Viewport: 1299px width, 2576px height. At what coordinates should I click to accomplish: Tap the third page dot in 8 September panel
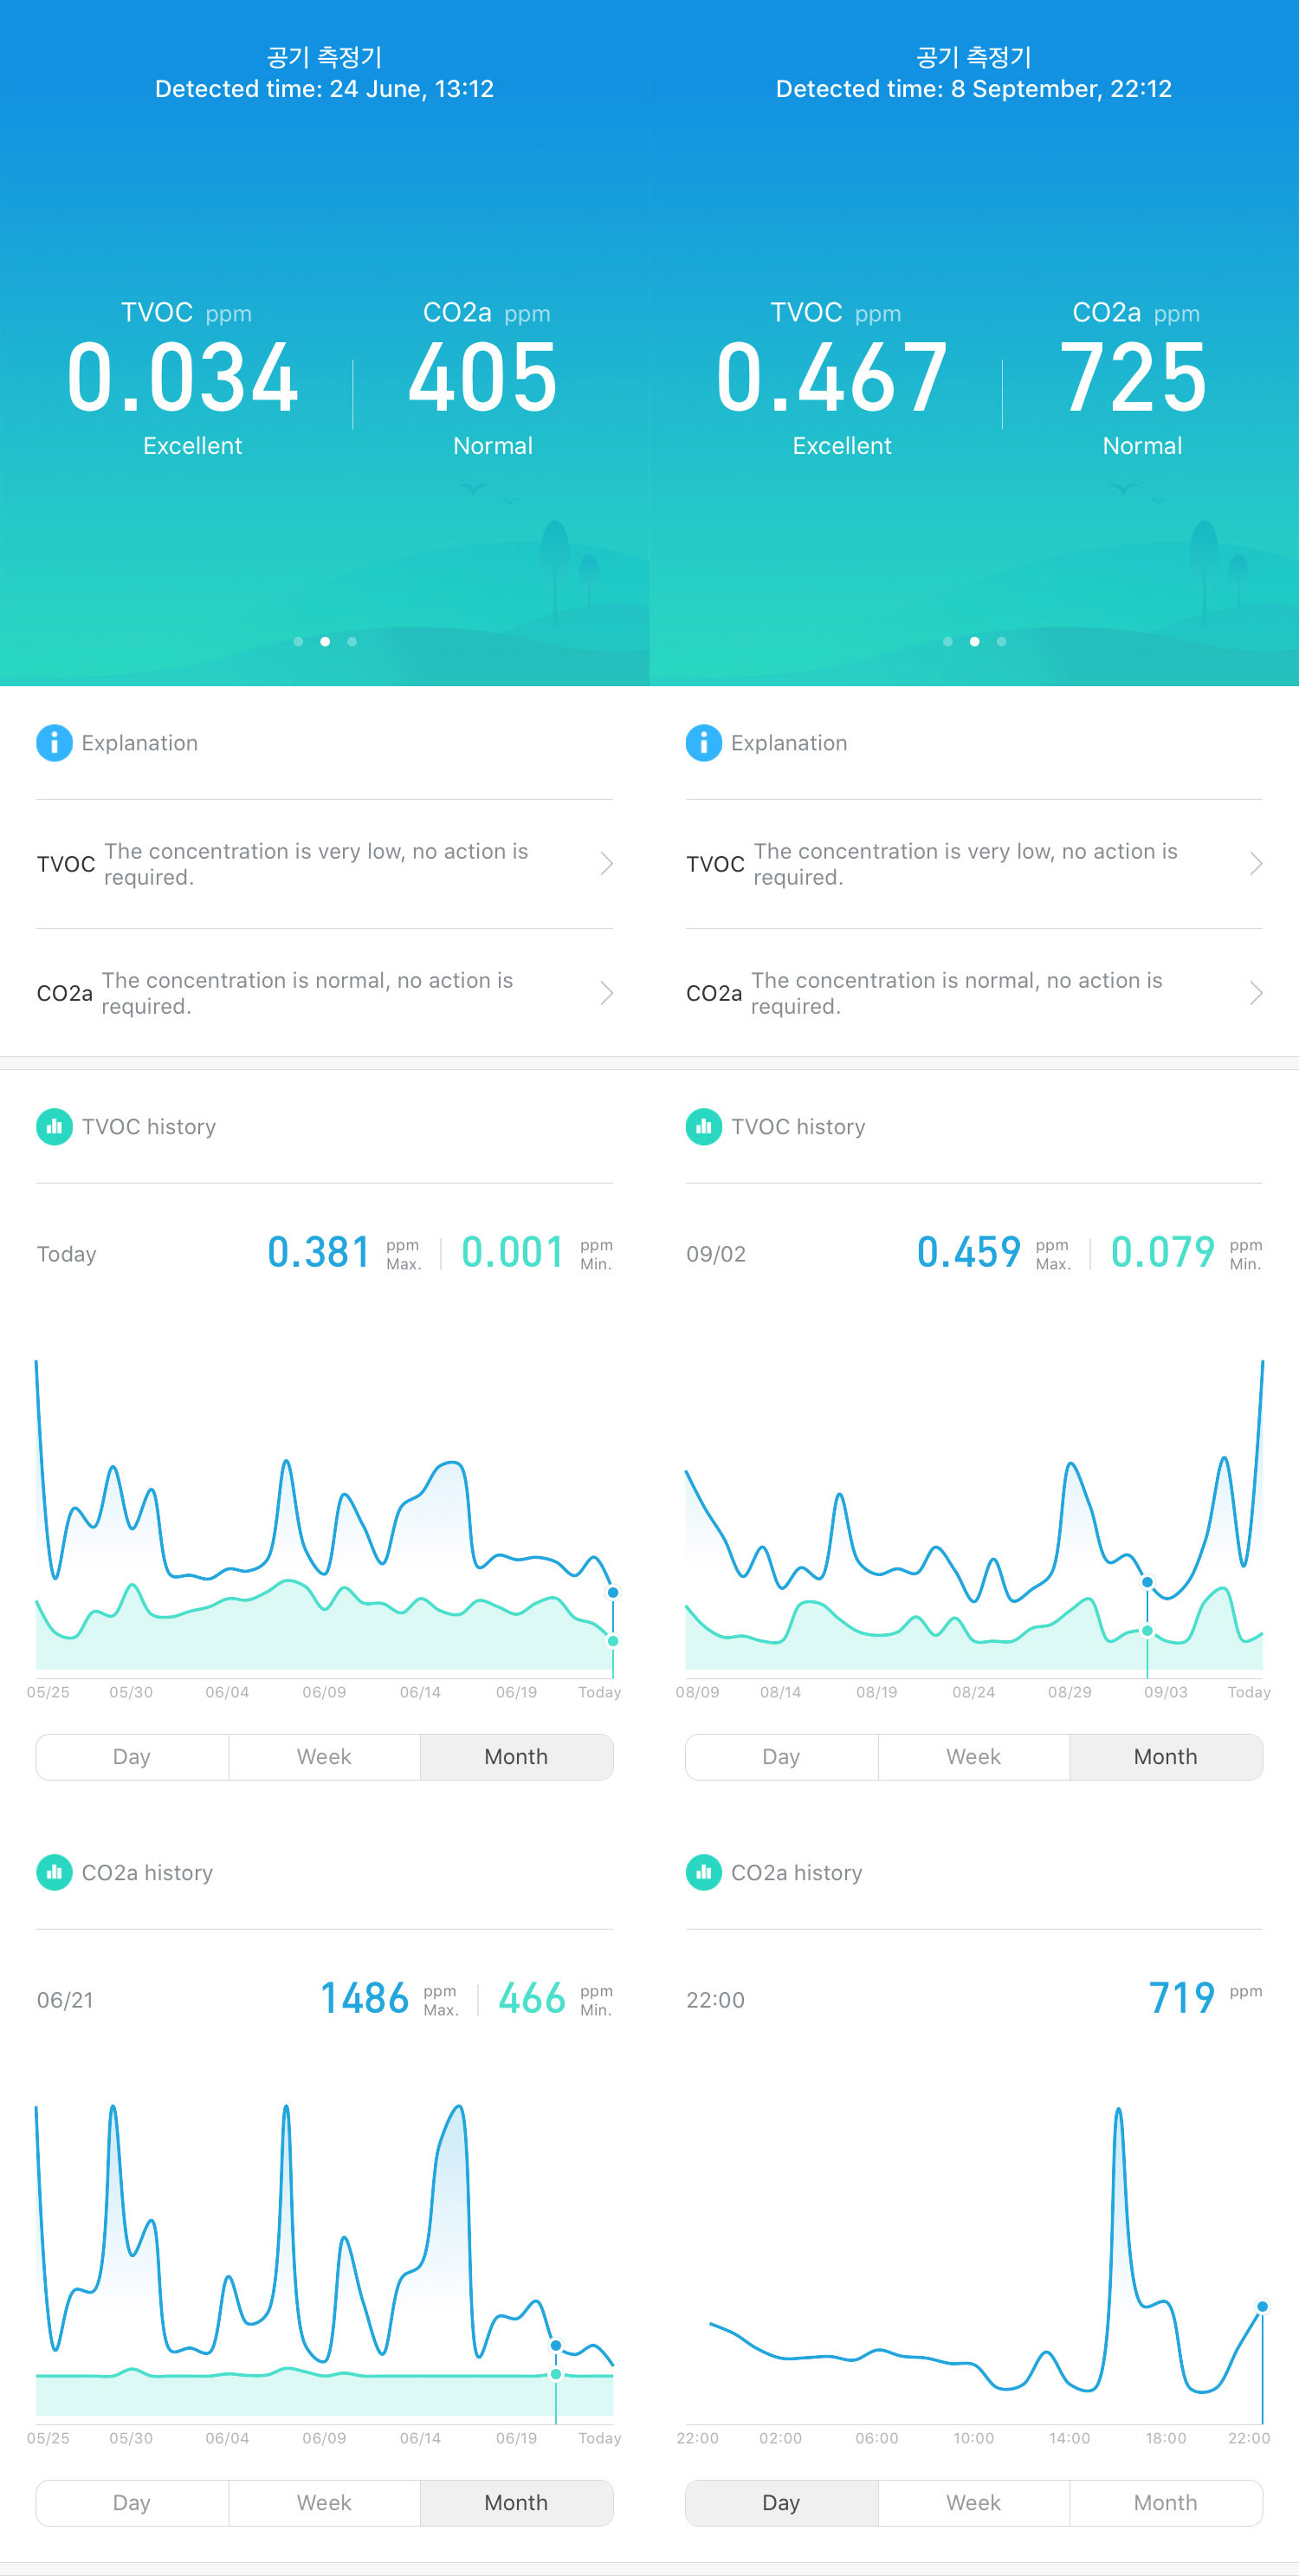(1001, 642)
